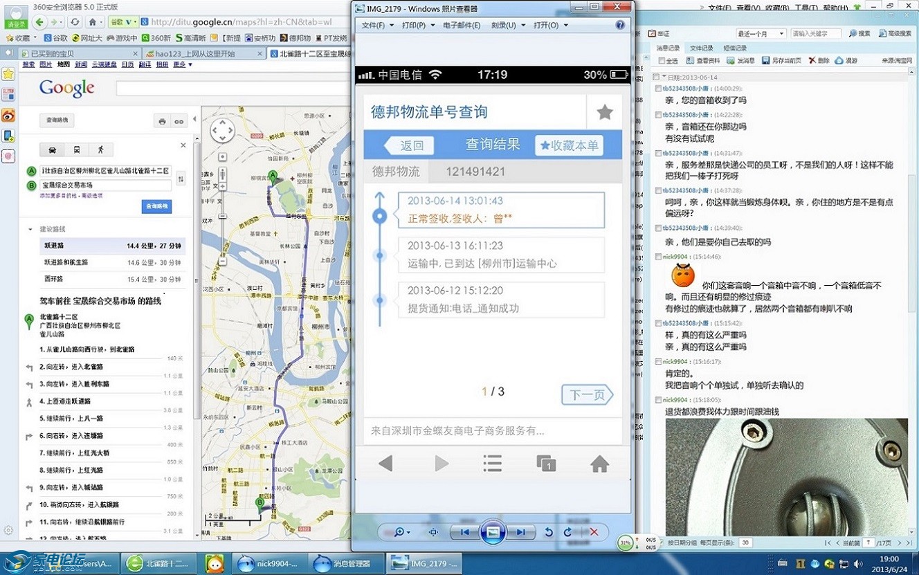Click the print route icon
The image size is (919, 575).
coord(162,121)
